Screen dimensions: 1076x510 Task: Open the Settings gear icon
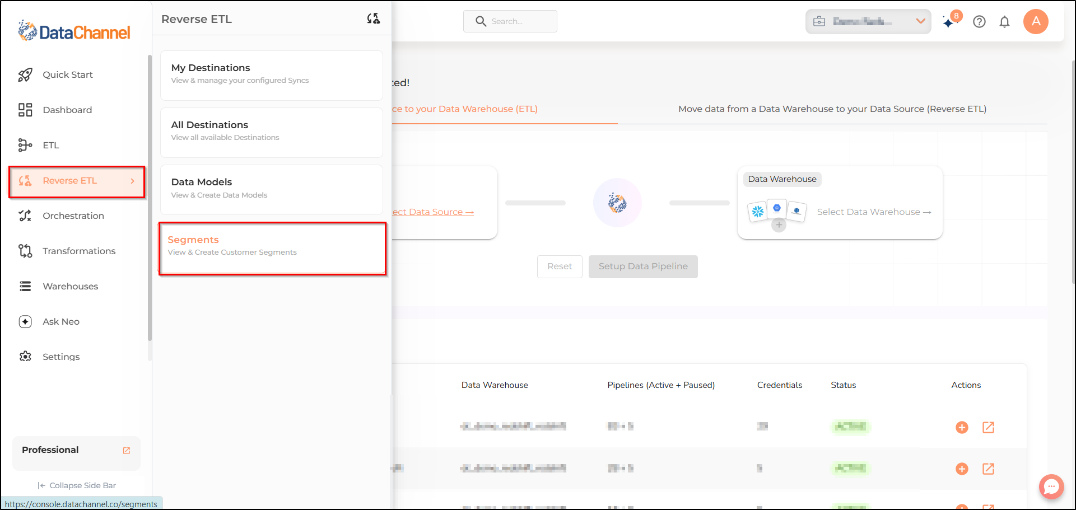(x=25, y=357)
